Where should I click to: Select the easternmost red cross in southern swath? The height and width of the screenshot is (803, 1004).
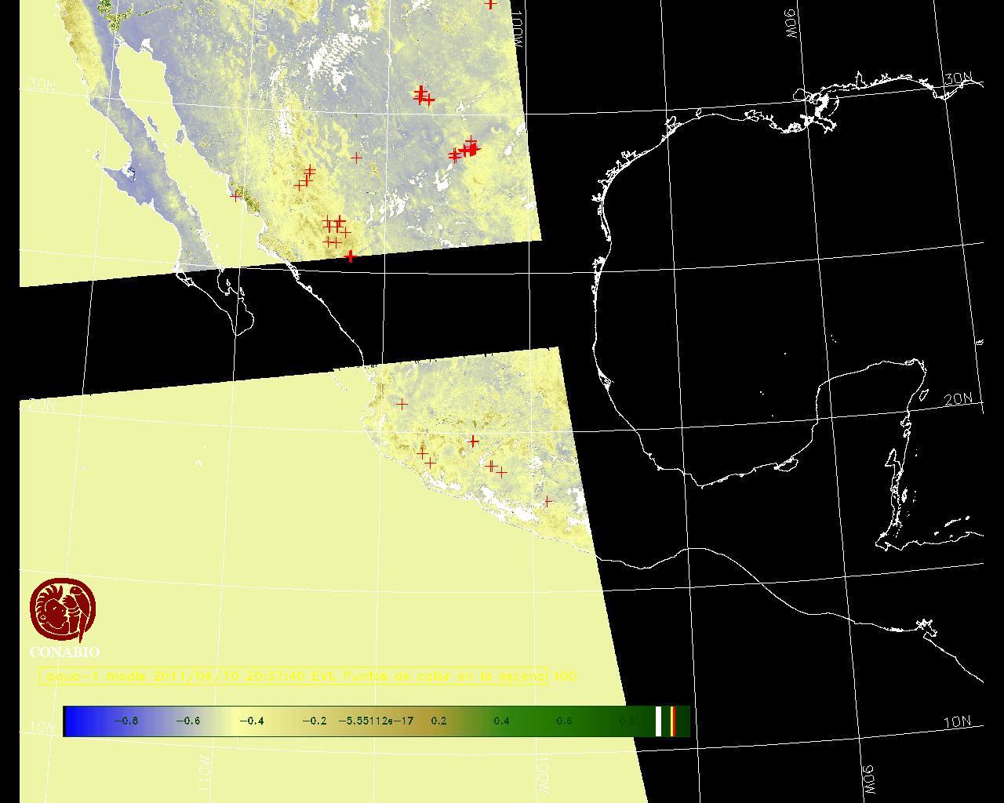coord(547,501)
